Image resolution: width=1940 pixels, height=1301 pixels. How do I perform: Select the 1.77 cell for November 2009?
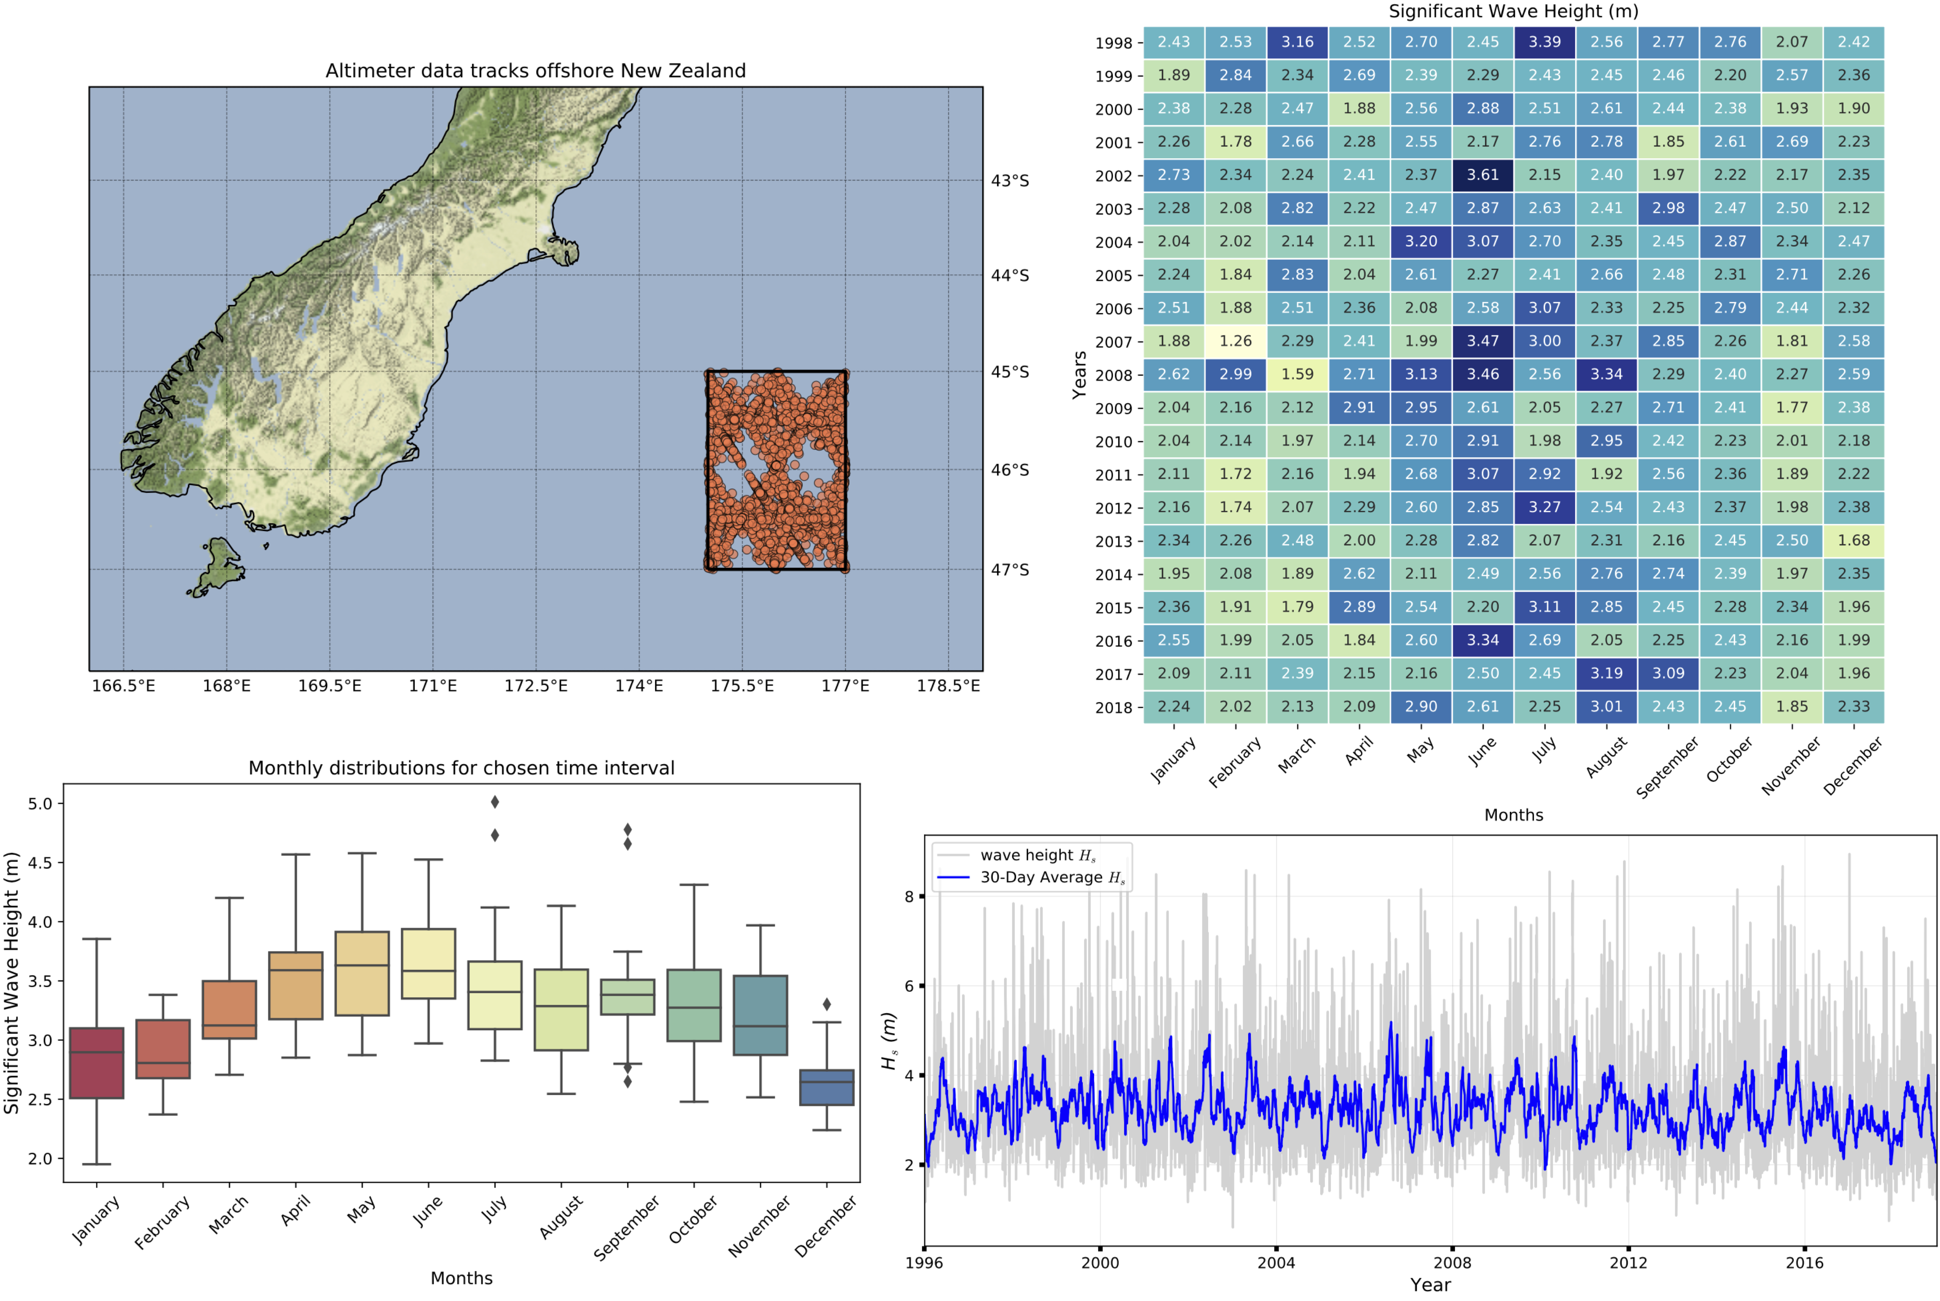(x=1792, y=407)
